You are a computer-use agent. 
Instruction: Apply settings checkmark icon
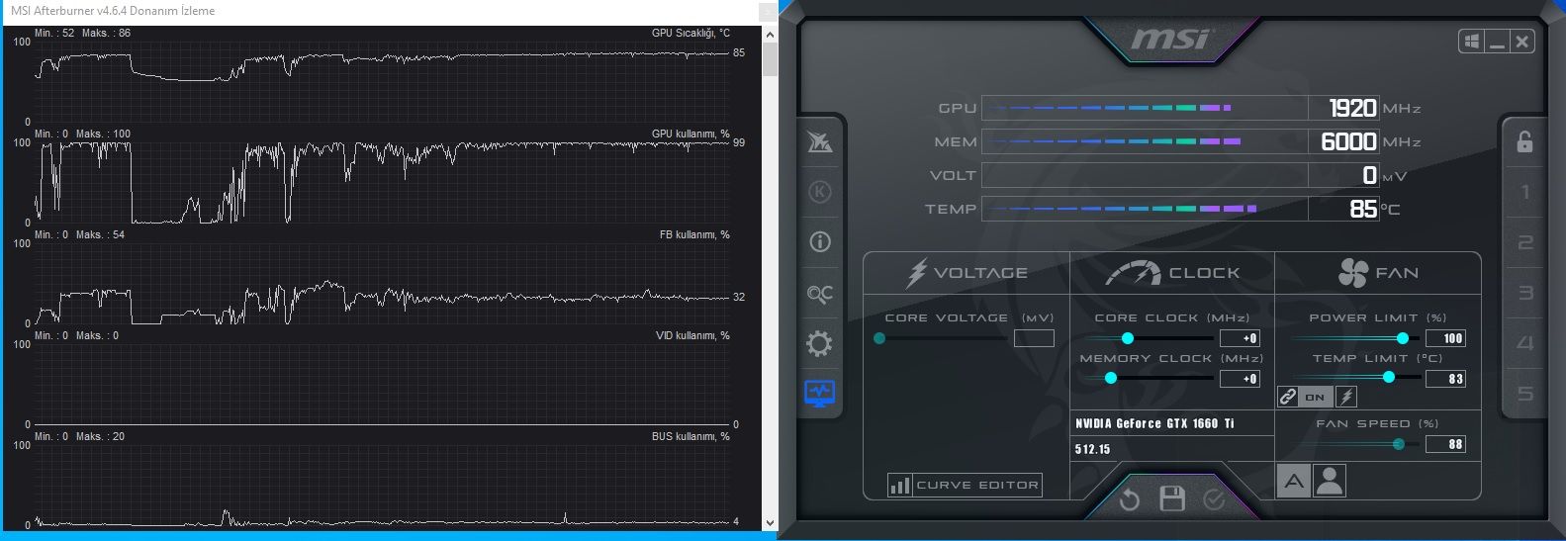click(x=1214, y=499)
